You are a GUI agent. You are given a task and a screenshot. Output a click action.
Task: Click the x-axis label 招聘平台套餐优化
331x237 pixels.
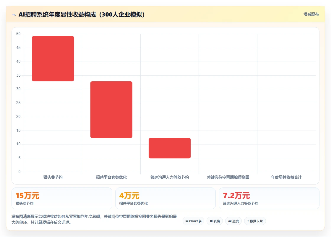pos(111,177)
